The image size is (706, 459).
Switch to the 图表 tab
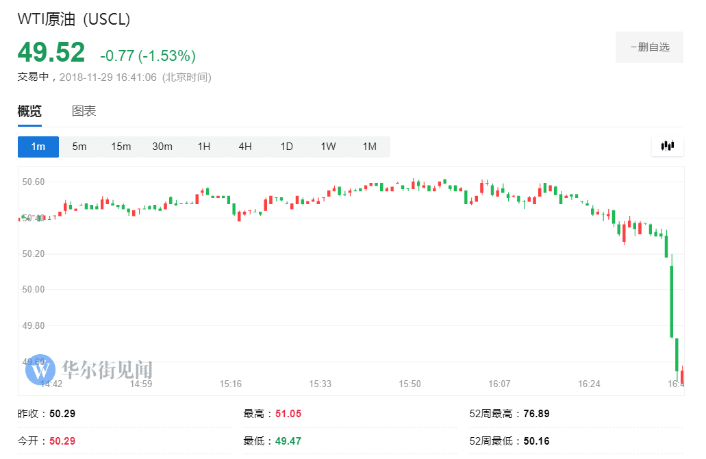[83, 110]
